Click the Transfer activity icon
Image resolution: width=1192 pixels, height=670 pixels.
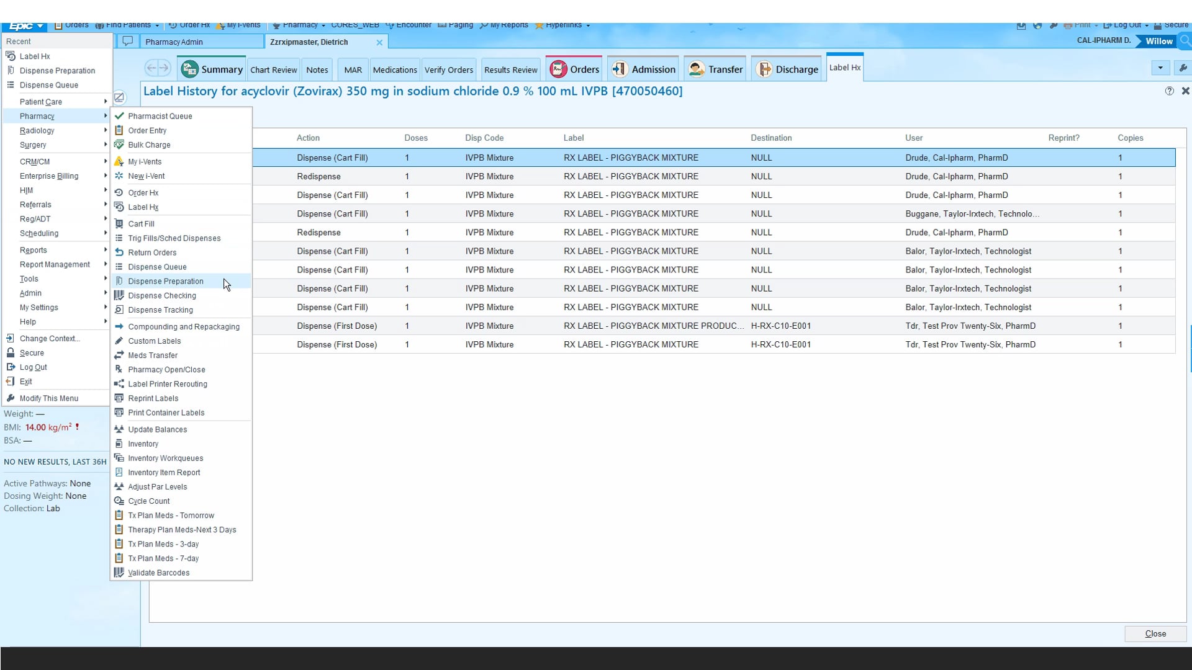pos(697,69)
